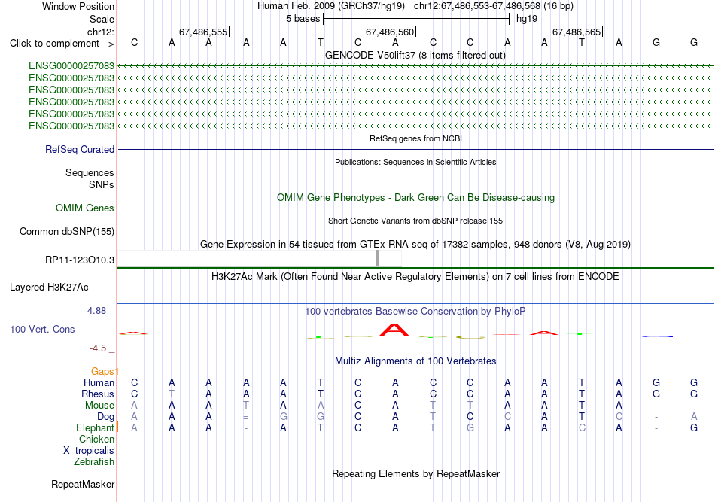Select the Mouse alignment row label
715x502 pixels.
click(99, 406)
